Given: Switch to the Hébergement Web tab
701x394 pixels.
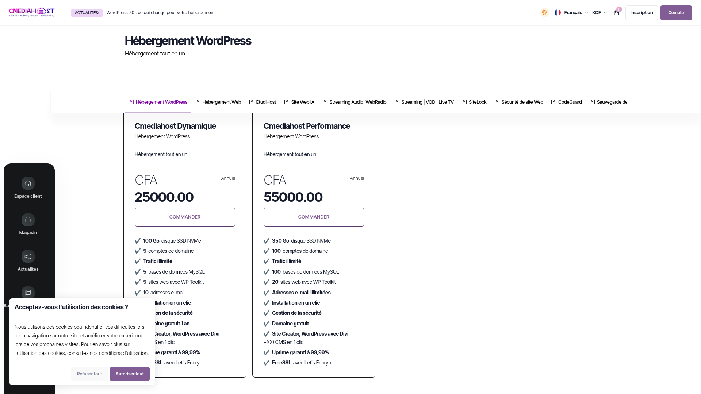Looking at the screenshot, I should click(x=218, y=102).
